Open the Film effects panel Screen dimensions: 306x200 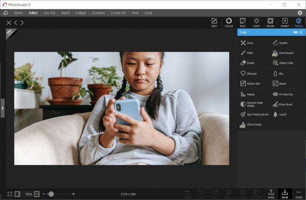(243, 22)
